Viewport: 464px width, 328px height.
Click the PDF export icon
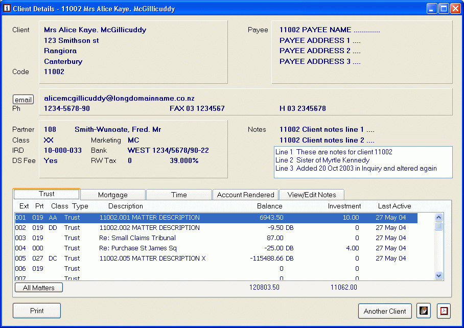[x=444, y=311]
